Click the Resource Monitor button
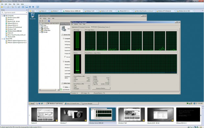204x128 pixels. (101, 88)
